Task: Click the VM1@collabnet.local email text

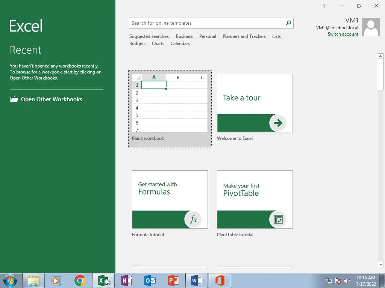Action: [337, 28]
